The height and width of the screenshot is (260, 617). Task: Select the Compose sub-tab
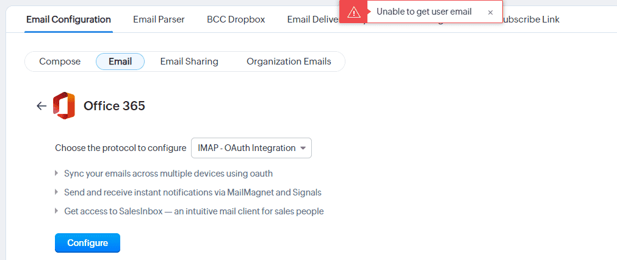pyautogui.click(x=60, y=61)
